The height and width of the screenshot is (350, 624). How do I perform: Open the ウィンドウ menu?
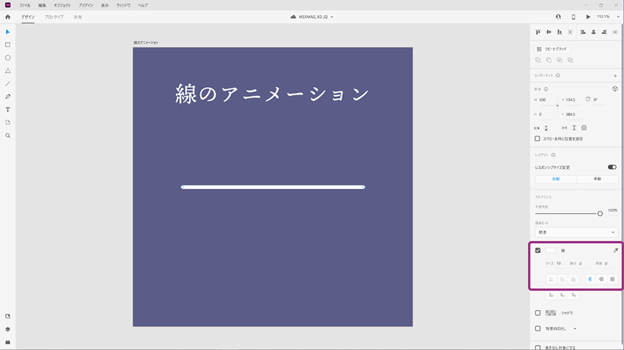pyautogui.click(x=123, y=6)
